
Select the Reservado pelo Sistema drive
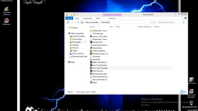click(x=80, y=56)
